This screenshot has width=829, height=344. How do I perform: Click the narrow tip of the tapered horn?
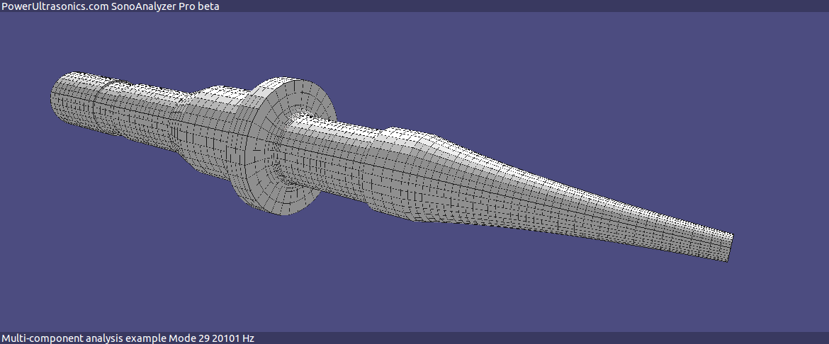click(x=728, y=246)
